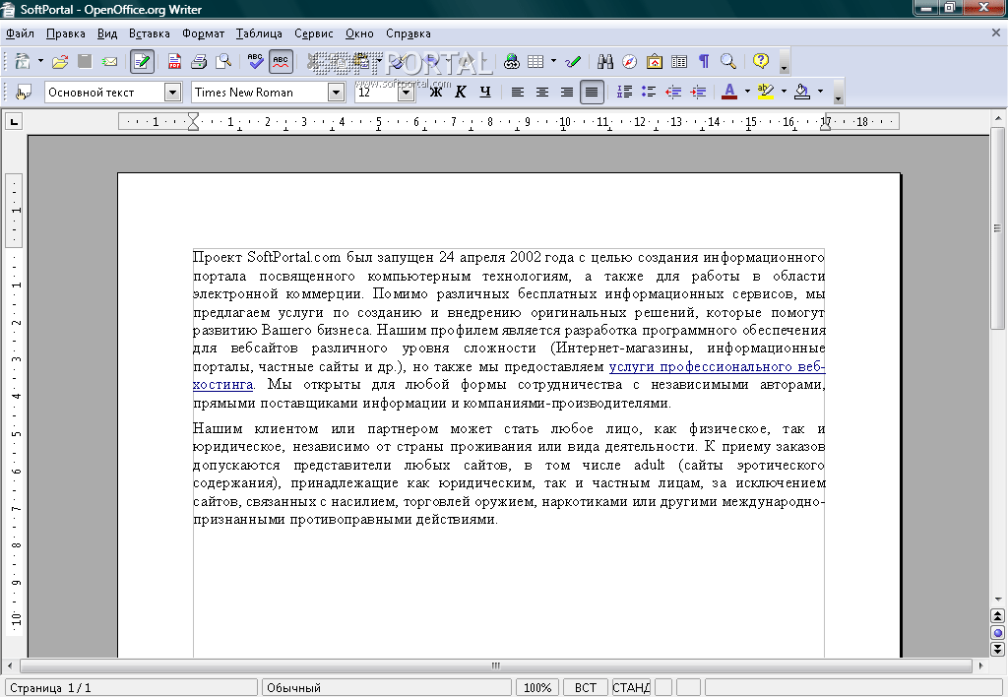
Task: Open Times New Roman font dropdown
Action: pos(337,93)
